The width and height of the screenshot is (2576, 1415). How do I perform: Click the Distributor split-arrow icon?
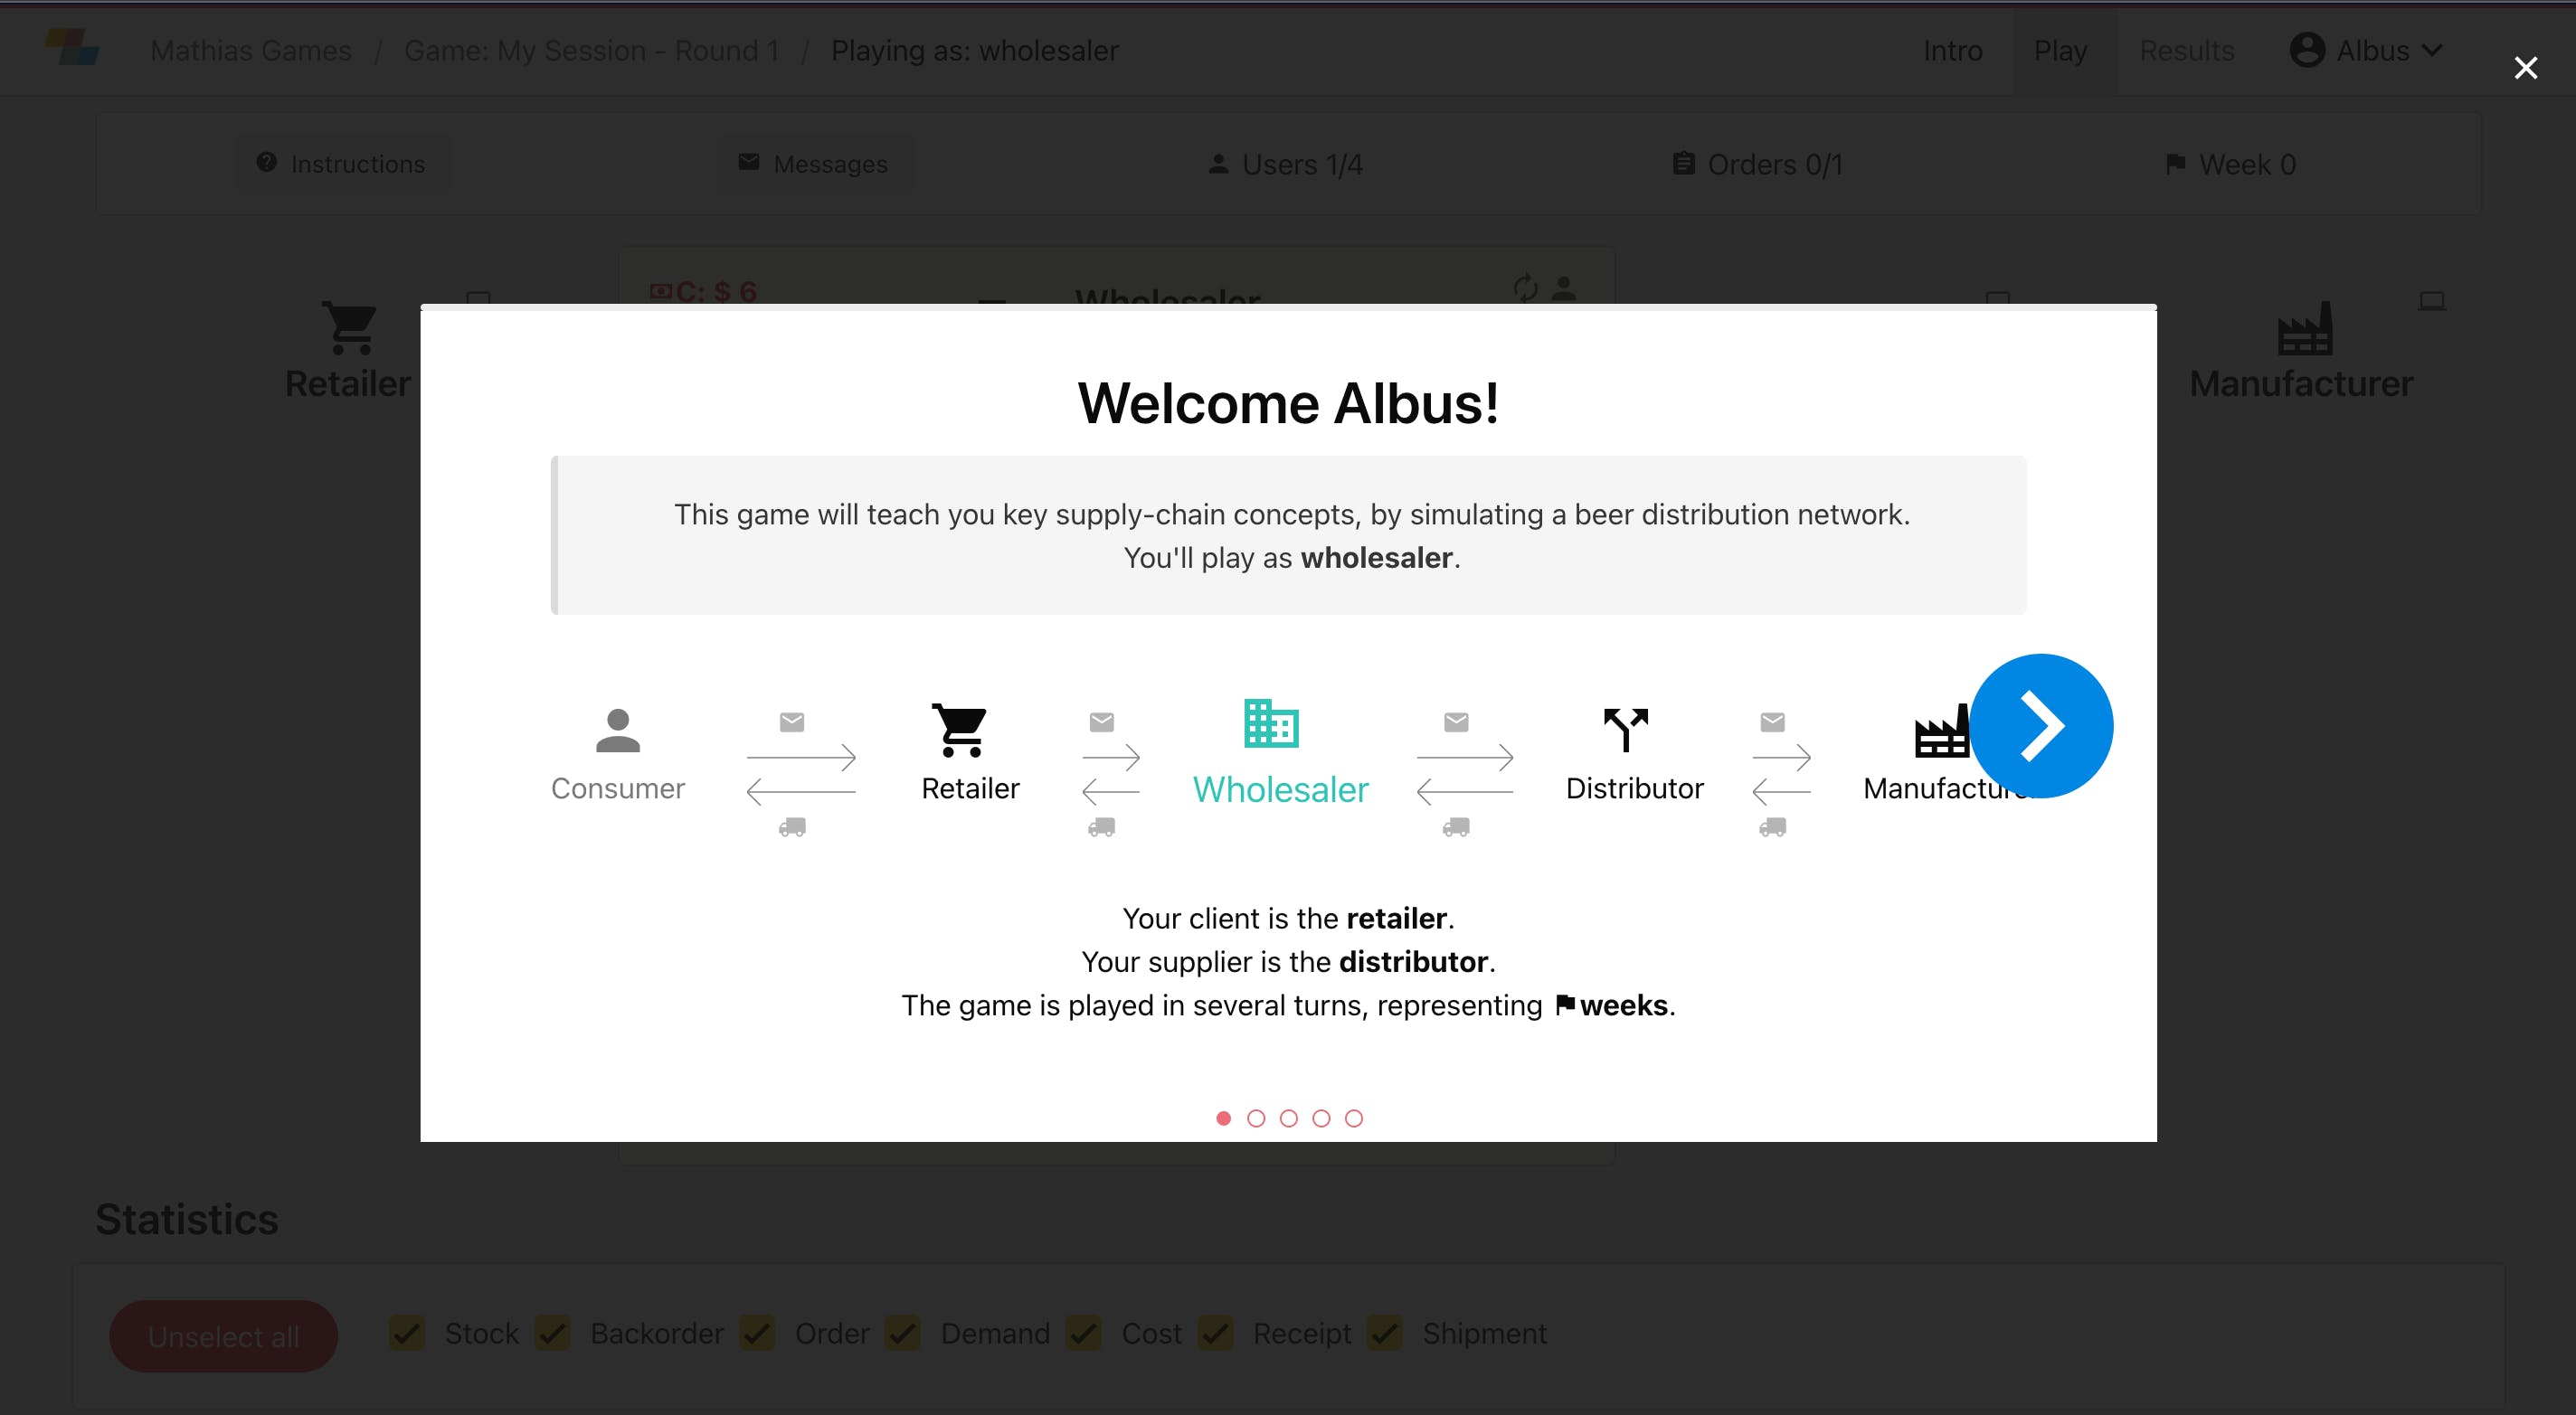point(1625,730)
